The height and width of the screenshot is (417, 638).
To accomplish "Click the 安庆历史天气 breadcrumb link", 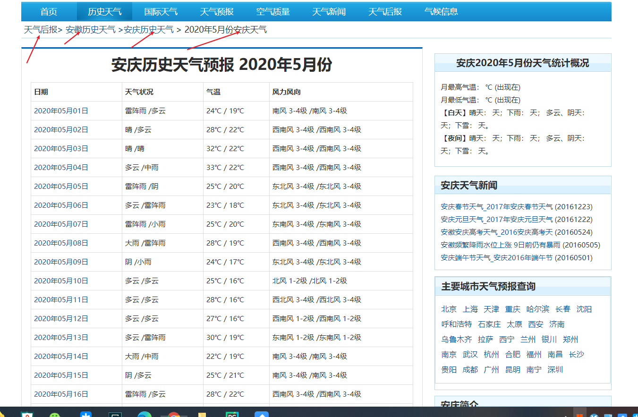I will [149, 30].
